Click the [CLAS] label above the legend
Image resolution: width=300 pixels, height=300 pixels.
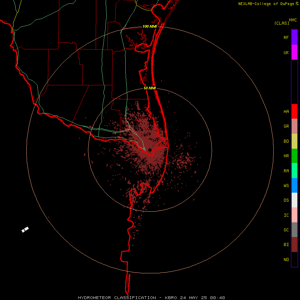click(282, 23)
